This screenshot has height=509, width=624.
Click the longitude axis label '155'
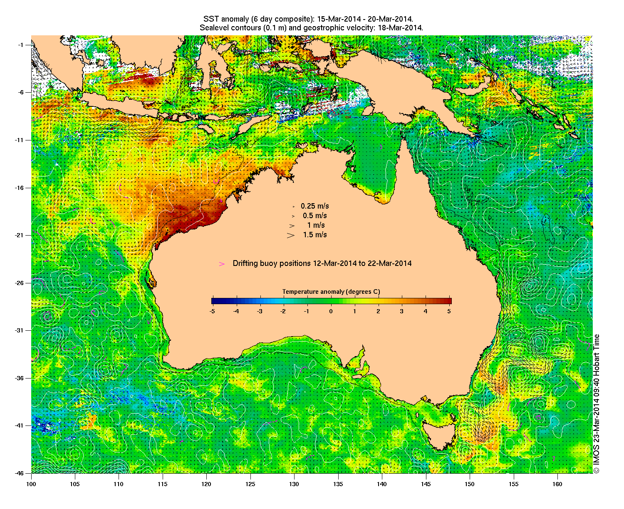[x=513, y=484]
